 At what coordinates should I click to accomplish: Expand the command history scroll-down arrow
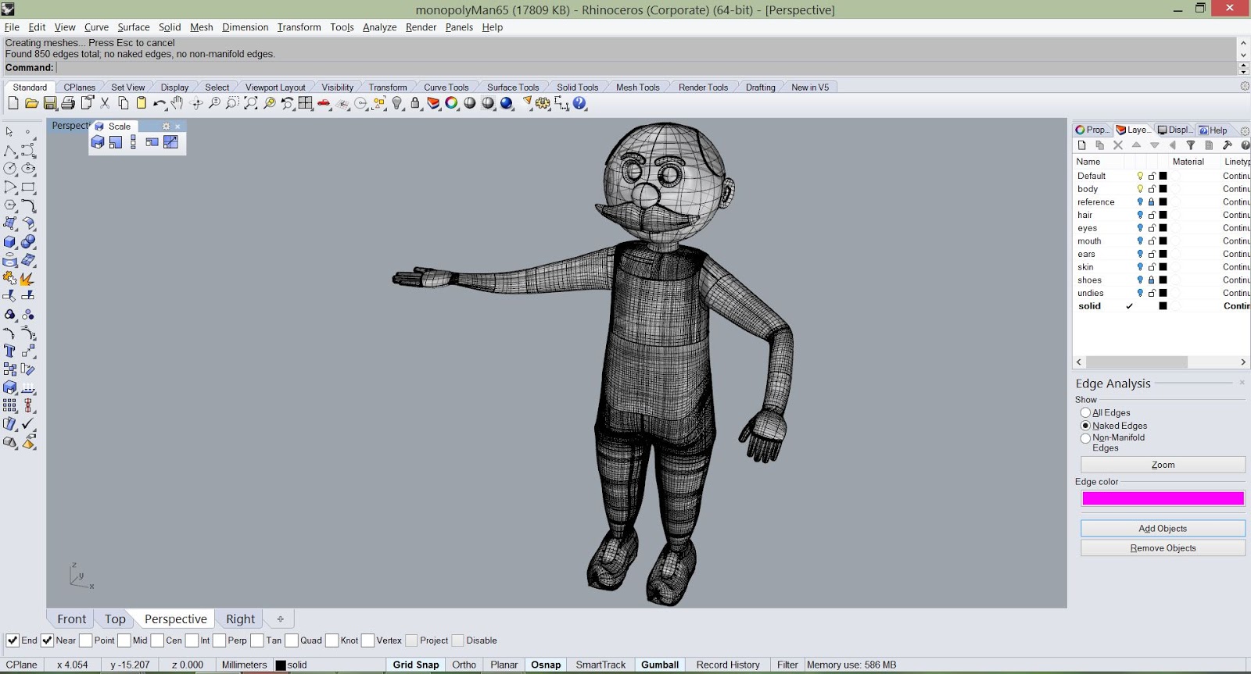pyautogui.click(x=1243, y=55)
